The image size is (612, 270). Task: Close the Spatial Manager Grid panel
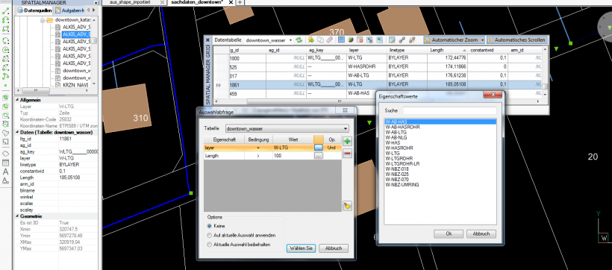pyautogui.click(x=207, y=40)
